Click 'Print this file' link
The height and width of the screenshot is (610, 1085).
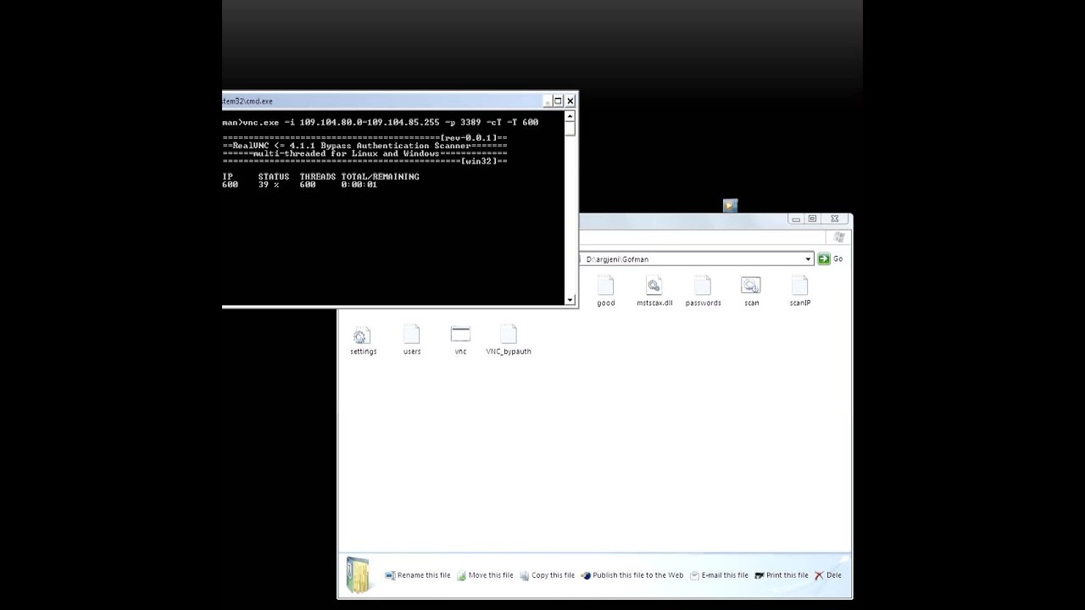tap(781, 575)
